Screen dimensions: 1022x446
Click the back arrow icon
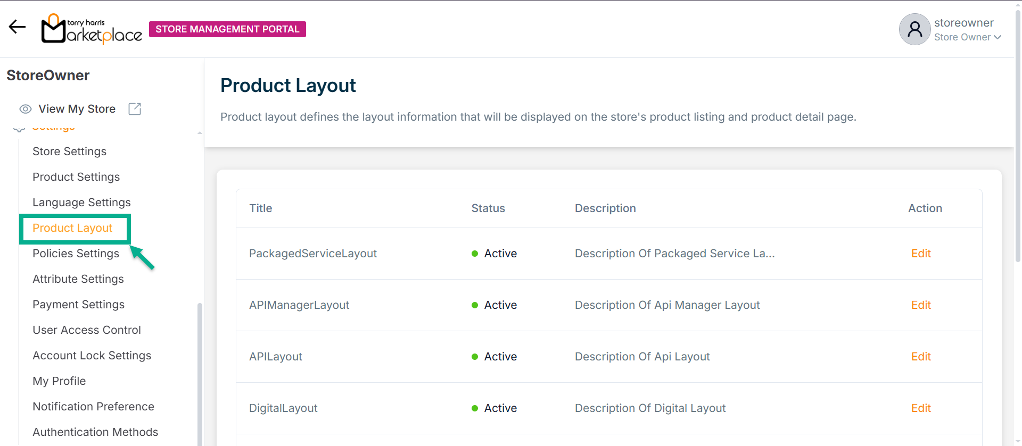(17, 27)
